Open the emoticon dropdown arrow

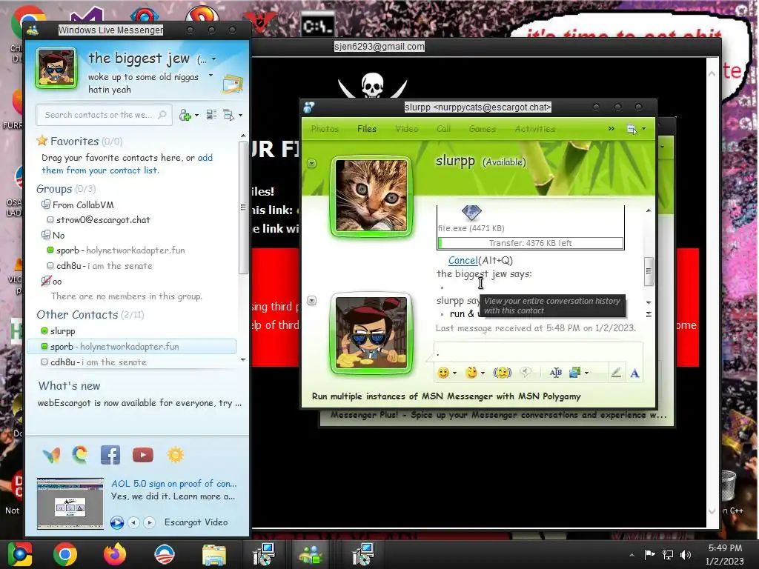click(454, 373)
